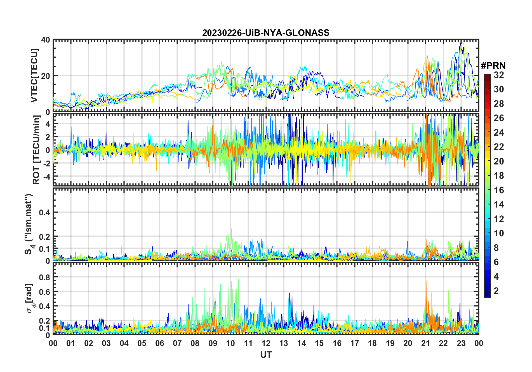Click the ROT [TECU/min] axis label

pos(36,150)
